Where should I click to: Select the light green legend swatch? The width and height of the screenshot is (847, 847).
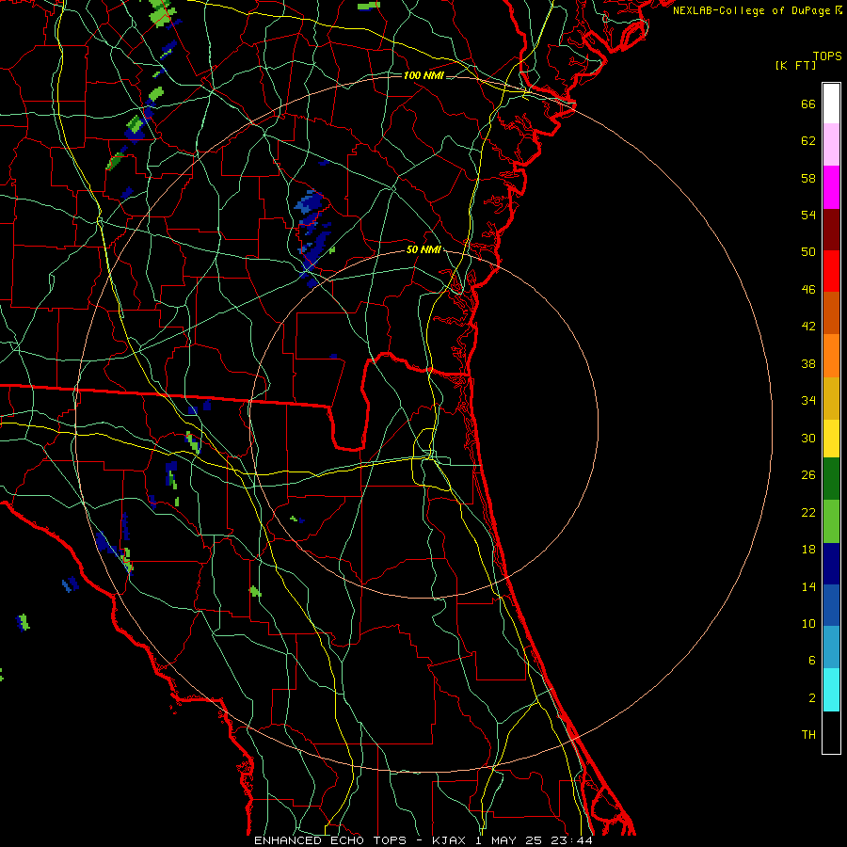tap(831, 521)
